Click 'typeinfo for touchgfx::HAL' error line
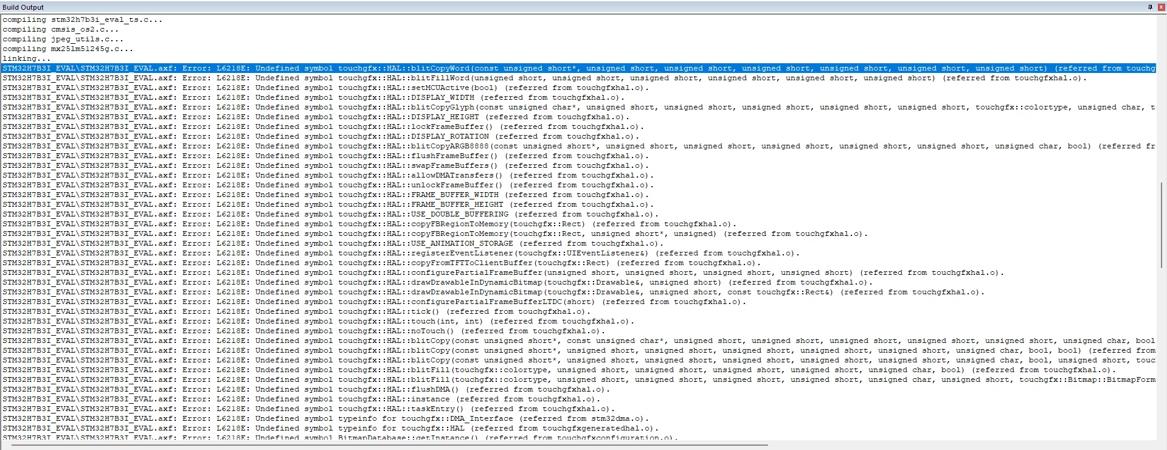The width and height of the screenshot is (1167, 450). (331, 428)
